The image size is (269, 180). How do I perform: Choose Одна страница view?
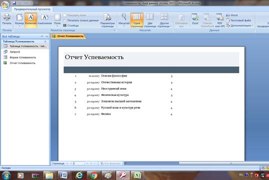click(136, 20)
